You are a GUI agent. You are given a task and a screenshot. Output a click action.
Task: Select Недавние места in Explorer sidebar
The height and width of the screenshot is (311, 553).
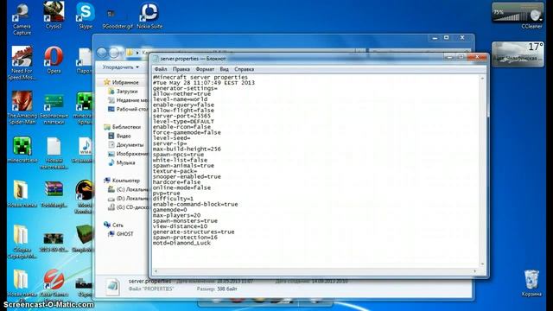point(129,100)
